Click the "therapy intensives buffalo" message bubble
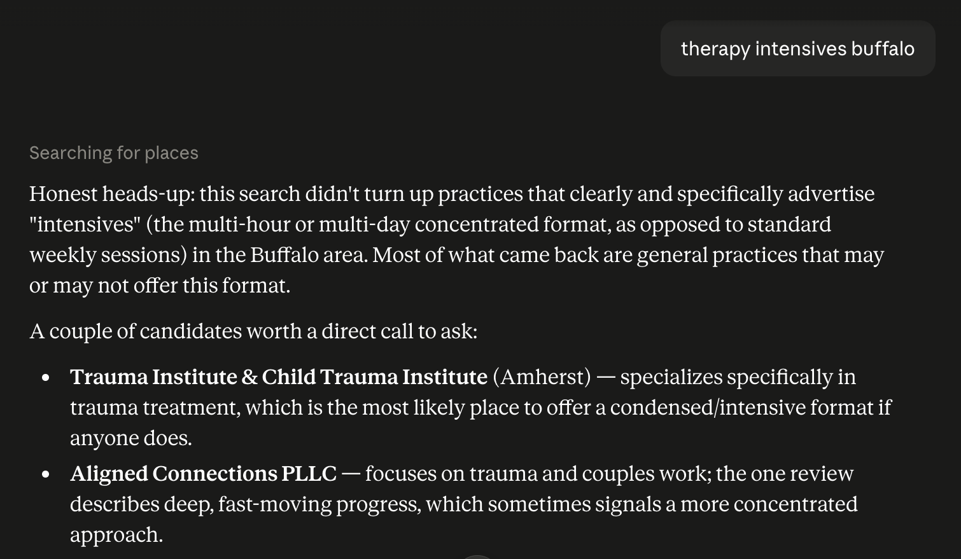The image size is (961, 559). pos(797,48)
